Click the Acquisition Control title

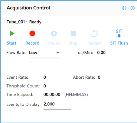[x=28, y=8]
